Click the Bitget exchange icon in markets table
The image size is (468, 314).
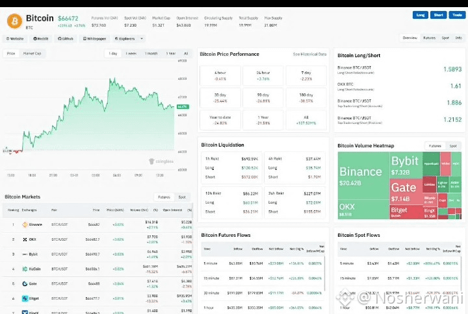pos(25,298)
